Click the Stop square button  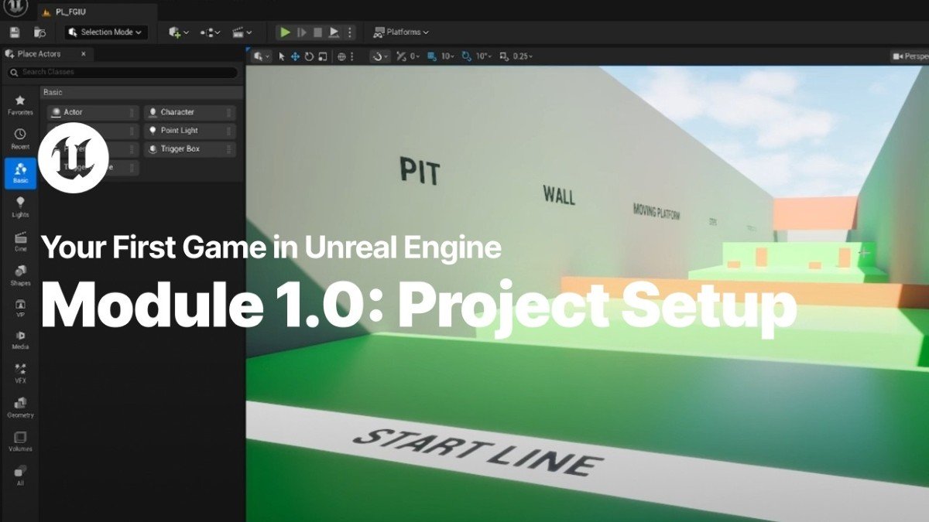point(317,32)
